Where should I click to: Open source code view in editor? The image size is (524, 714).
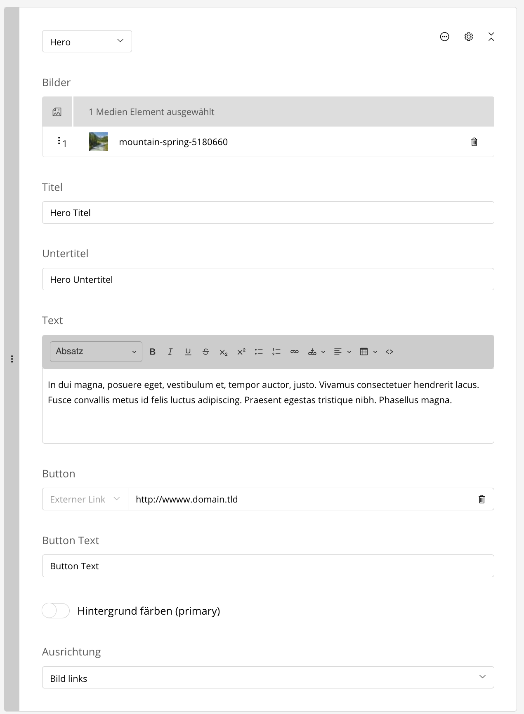click(x=389, y=352)
